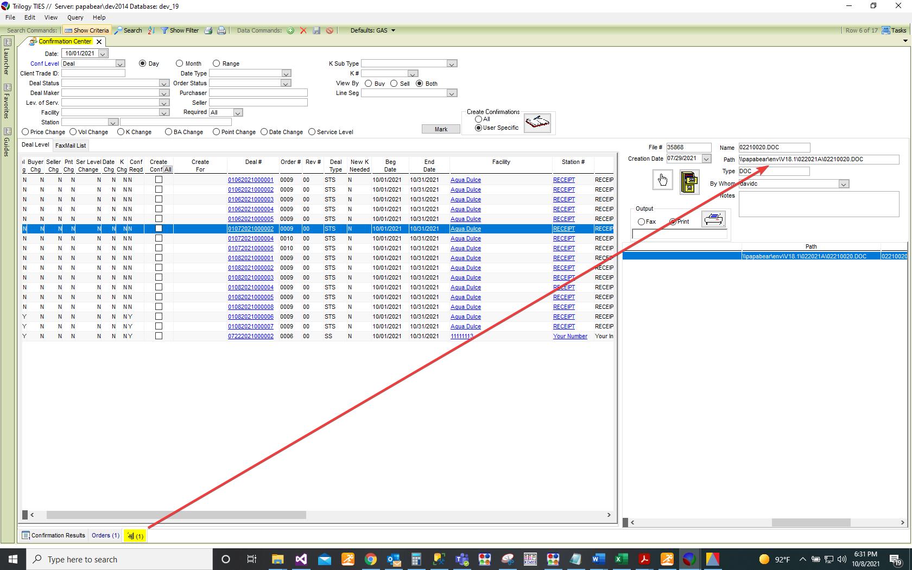Image resolution: width=912 pixels, height=570 pixels.
Task: Click the red X delete record icon
Action: tap(303, 30)
